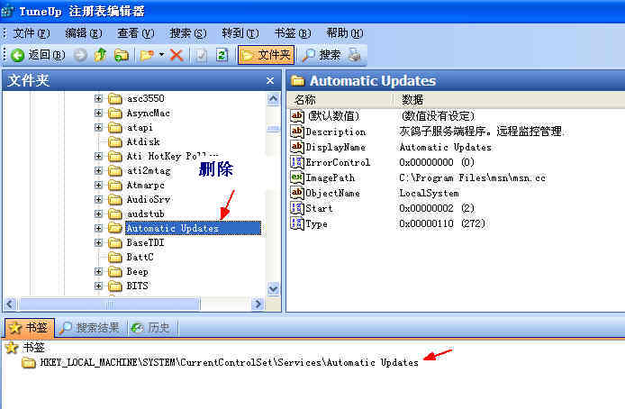Select the ErrorControl DWORD value icon
The width and height of the screenshot is (625, 409).
297,162
